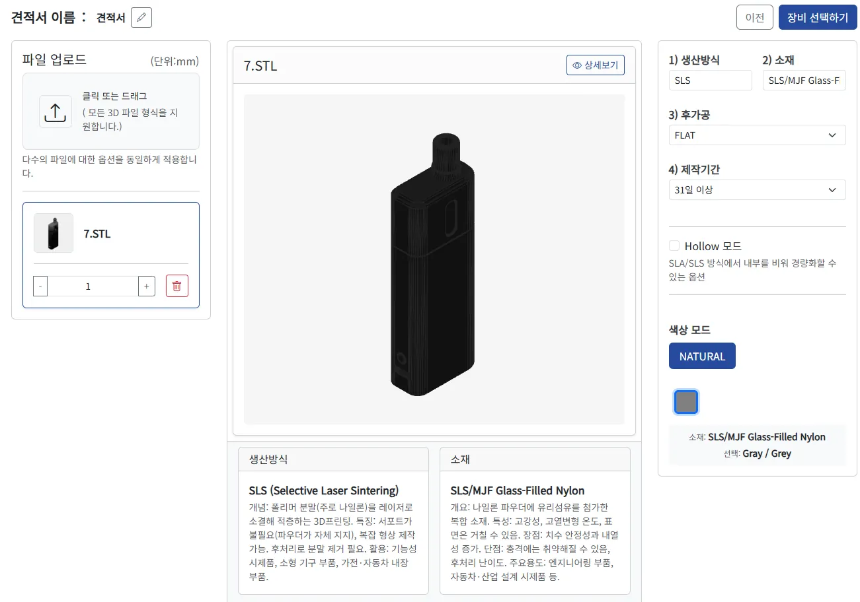The image size is (860, 602).
Task: Increase quantity with the plus button
Action: (147, 286)
